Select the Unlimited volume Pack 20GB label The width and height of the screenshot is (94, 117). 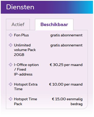(25, 50)
